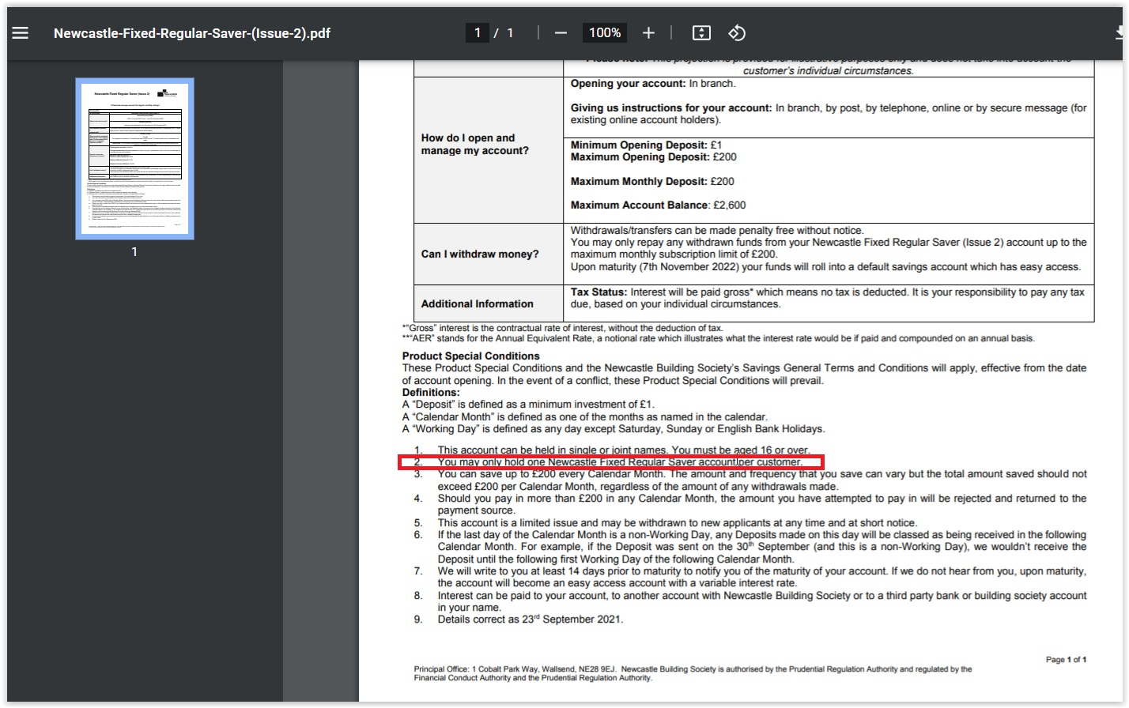
Task: Select the page 1 thumbnail
Action: pyautogui.click(x=134, y=159)
